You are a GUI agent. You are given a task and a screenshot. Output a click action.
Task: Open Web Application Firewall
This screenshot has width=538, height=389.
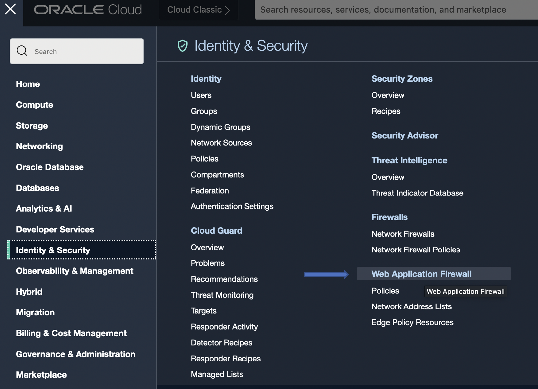point(421,274)
